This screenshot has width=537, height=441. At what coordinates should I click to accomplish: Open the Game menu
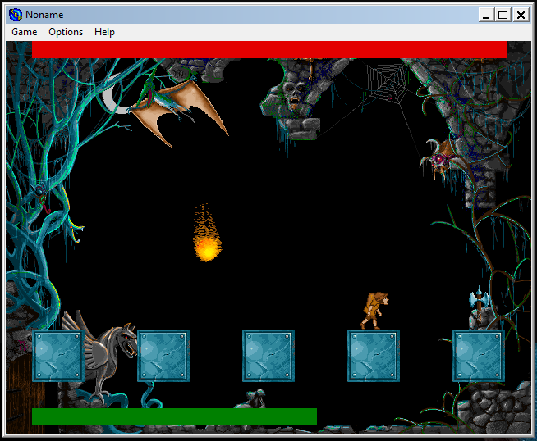pos(24,32)
